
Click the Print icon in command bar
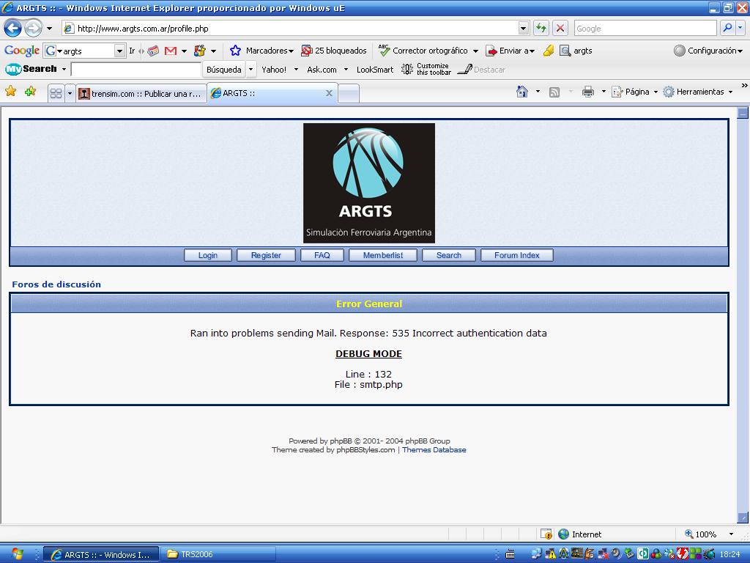point(587,92)
